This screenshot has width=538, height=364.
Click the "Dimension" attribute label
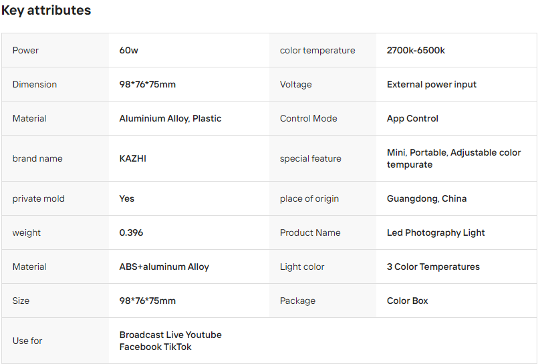click(35, 84)
